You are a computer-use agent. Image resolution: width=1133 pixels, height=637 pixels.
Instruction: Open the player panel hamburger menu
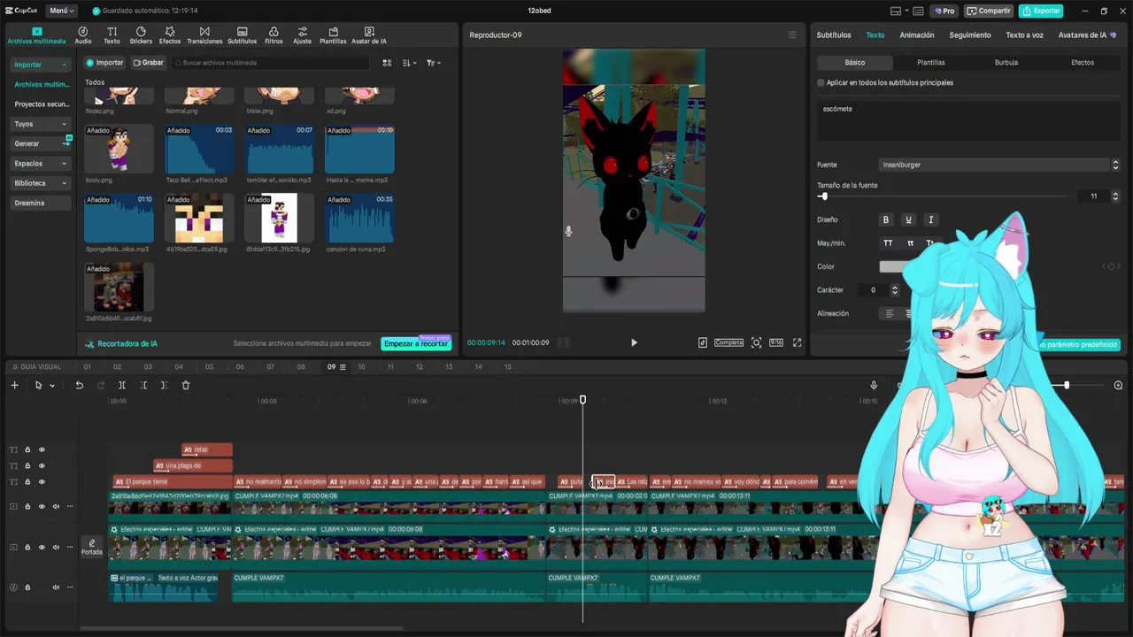(792, 35)
